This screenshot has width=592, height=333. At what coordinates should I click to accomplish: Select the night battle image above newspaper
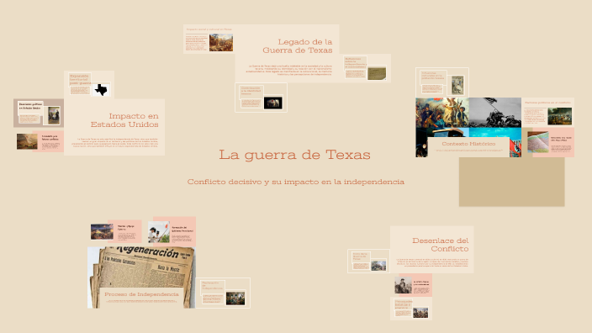click(x=102, y=232)
